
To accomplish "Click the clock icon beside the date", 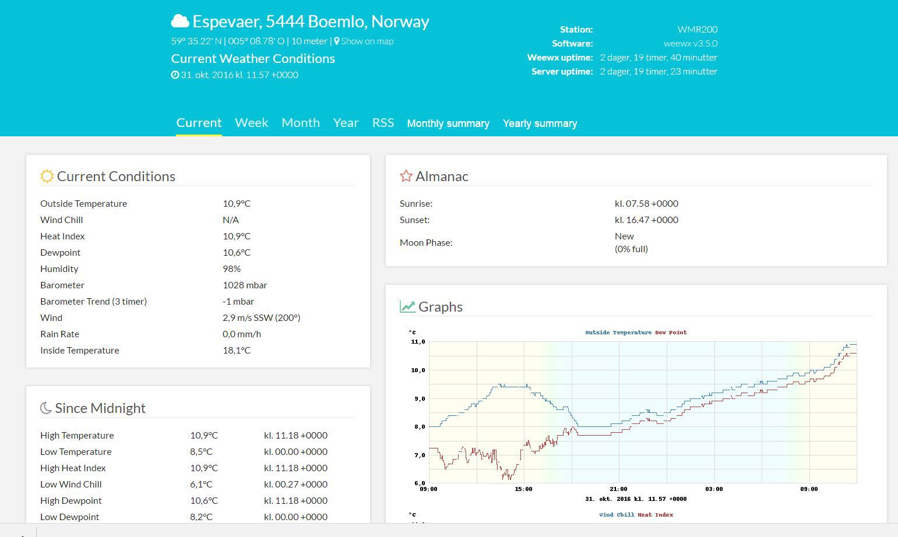I will (x=175, y=75).
